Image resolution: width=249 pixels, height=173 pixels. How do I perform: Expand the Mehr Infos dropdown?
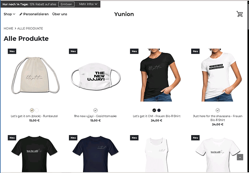click(x=88, y=4)
